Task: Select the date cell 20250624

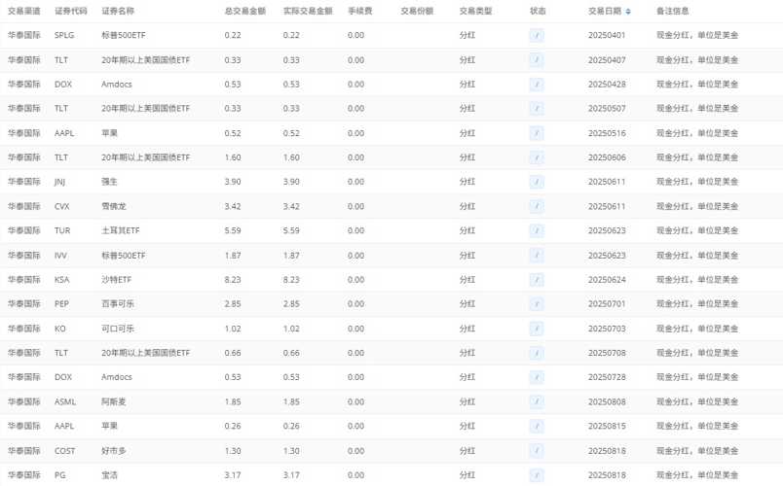Action: click(607, 280)
